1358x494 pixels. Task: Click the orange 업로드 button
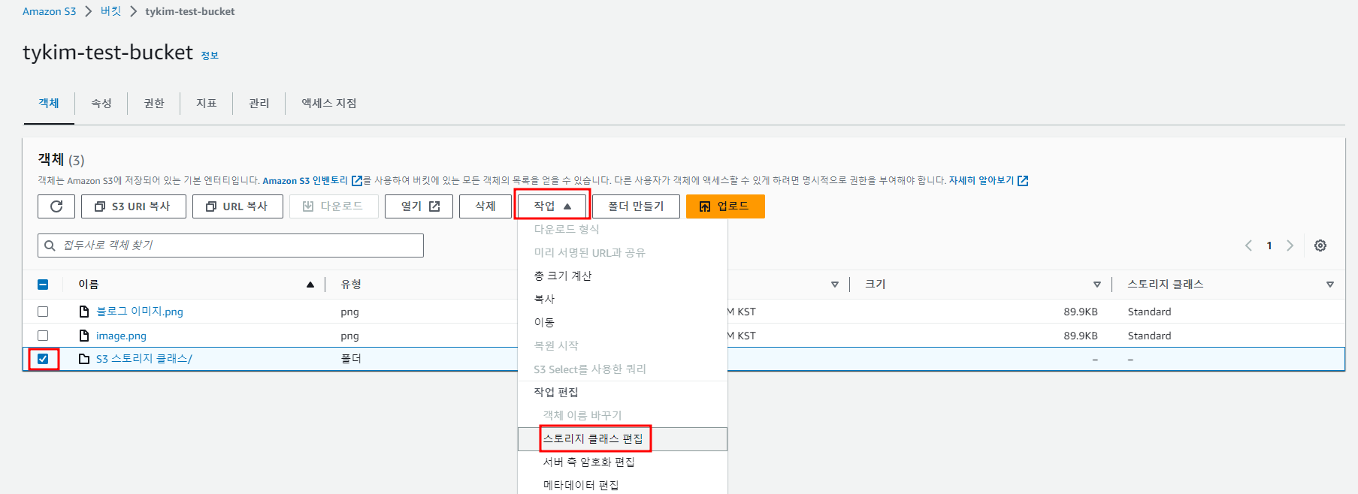point(725,206)
